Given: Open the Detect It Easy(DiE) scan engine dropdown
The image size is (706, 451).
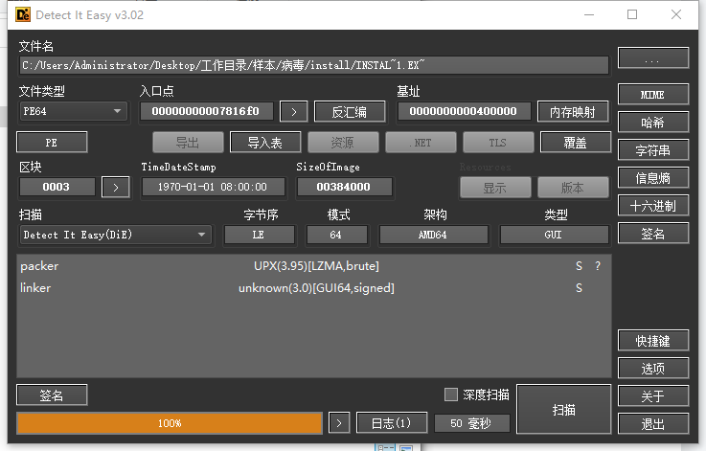Looking at the screenshot, I should pos(116,235).
